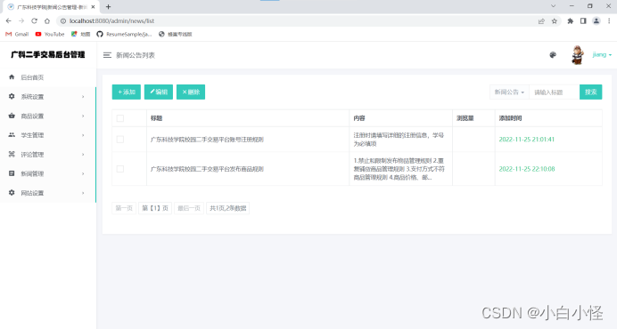Open the Chrome profile icon
The image size is (617, 329).
pos(596,21)
